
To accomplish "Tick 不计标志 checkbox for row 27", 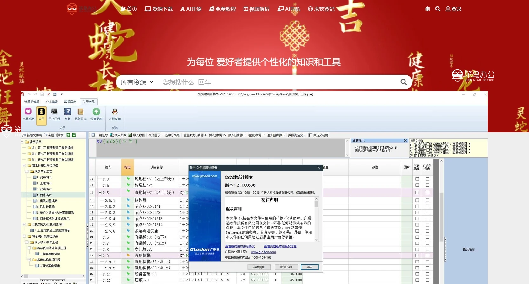I will pos(417,274).
